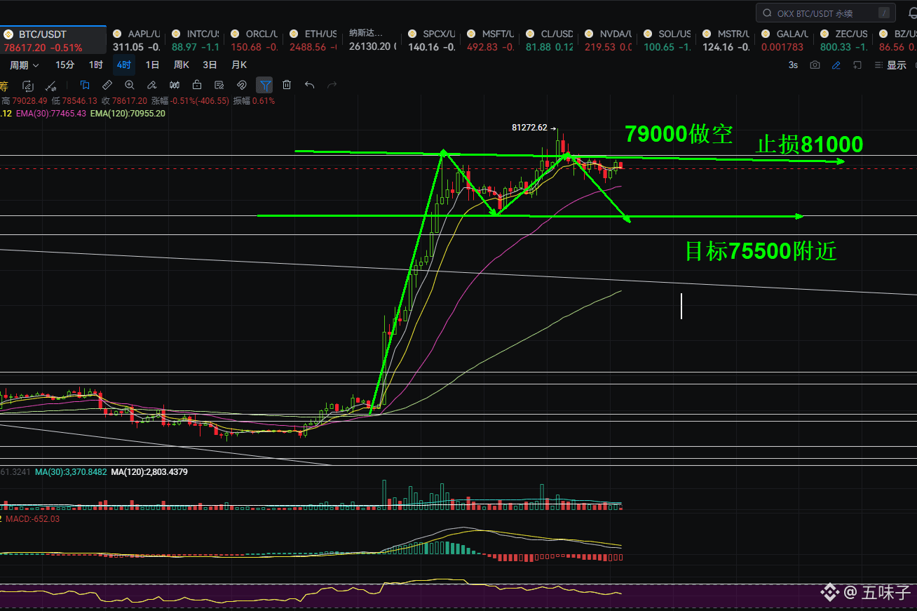Open the MSFT ticker tab

490,40
